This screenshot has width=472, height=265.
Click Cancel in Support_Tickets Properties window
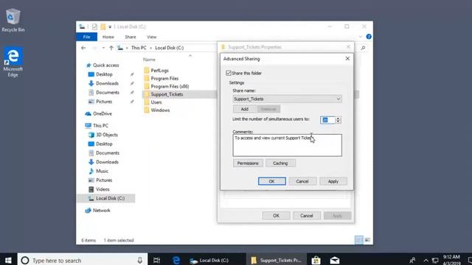(307, 216)
